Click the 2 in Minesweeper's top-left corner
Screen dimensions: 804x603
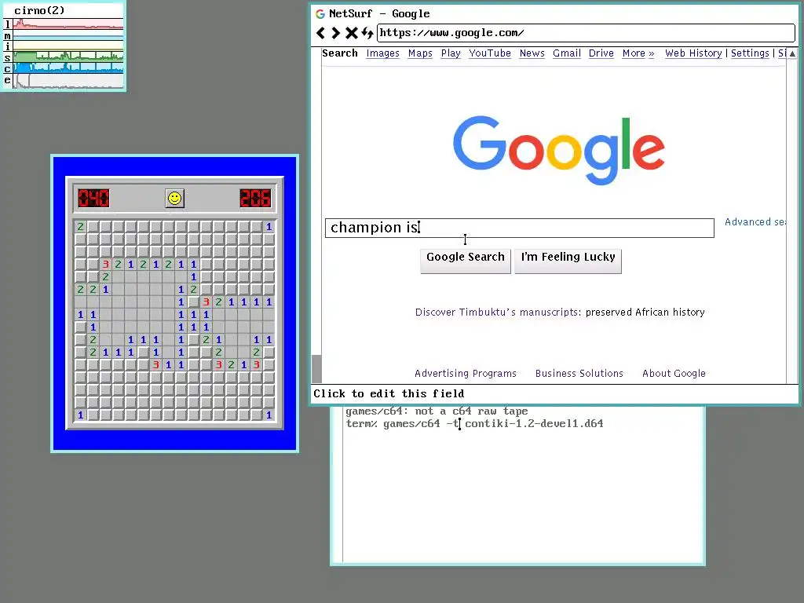pos(81,227)
